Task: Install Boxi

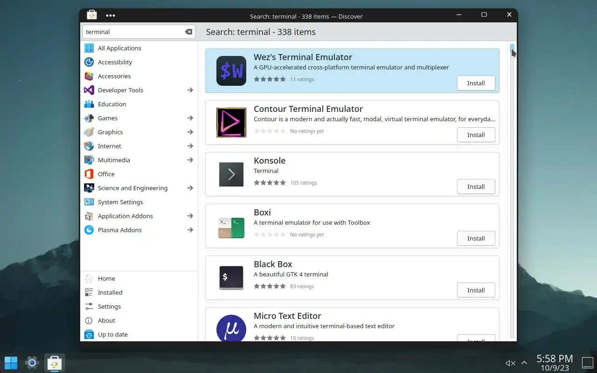Action: [x=476, y=238]
